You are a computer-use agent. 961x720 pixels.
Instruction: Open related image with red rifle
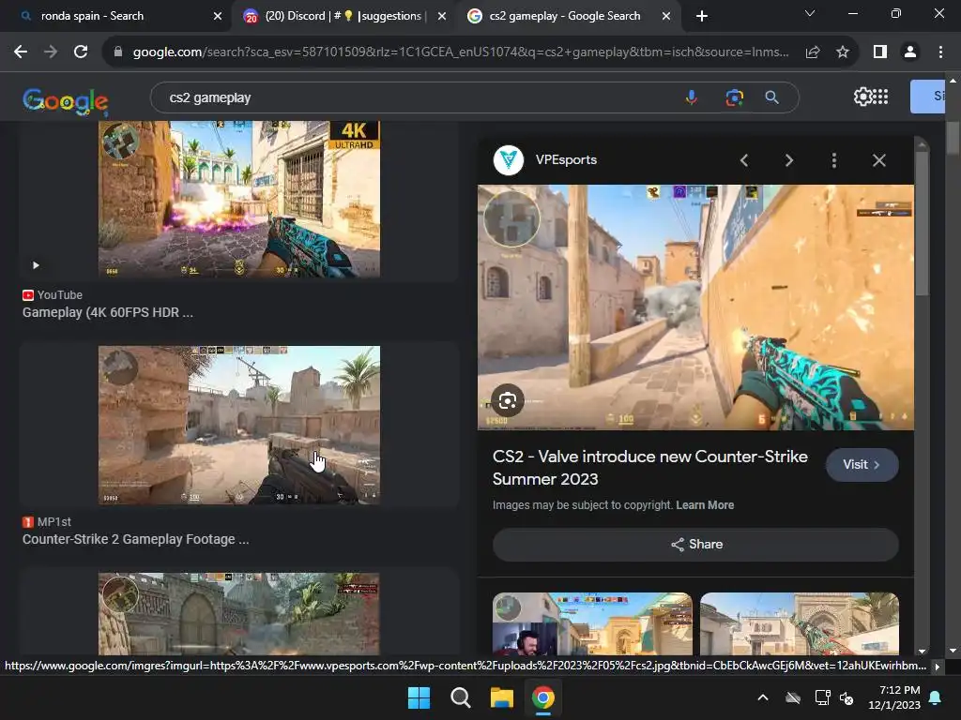(800, 623)
